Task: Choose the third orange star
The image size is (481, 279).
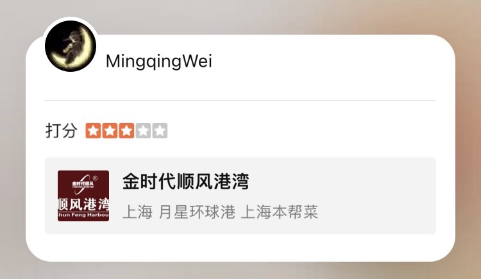Action: (x=126, y=131)
